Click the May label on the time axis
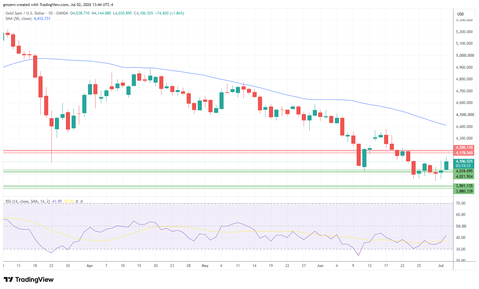The image size is (479, 289). 205,266
